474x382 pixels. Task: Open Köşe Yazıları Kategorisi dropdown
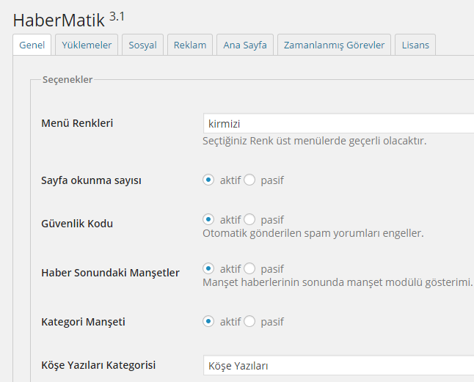(338, 365)
